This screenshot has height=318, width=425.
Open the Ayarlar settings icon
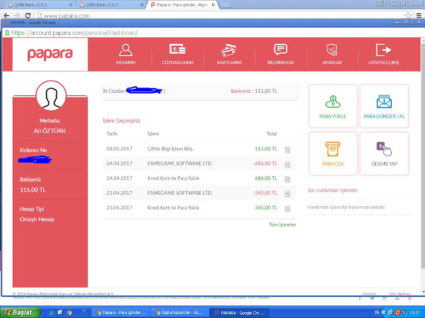[x=332, y=54]
